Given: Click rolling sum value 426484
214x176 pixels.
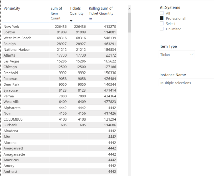Looking at the screenshot, I should point(110,79).
